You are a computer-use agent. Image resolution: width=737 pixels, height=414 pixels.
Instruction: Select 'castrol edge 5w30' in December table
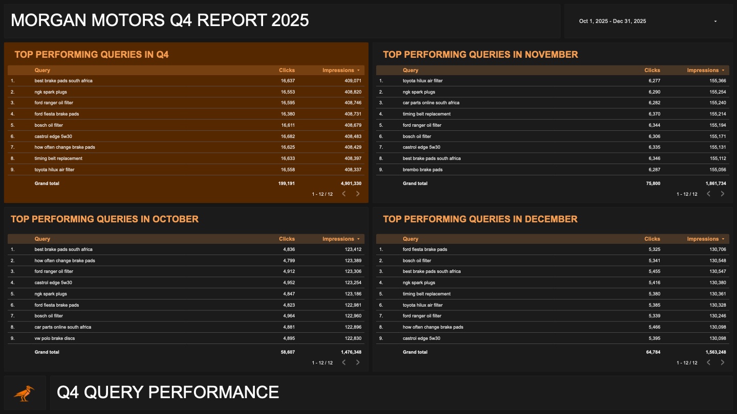click(x=421, y=338)
